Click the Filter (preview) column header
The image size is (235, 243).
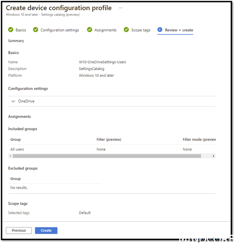click(x=109, y=140)
